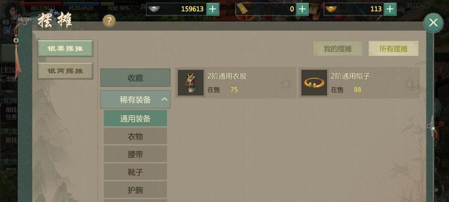Image resolution: width=449 pixels, height=202 pixels.
Task: Open the 2阶通用衣服 item thumbnail
Action: (191, 83)
